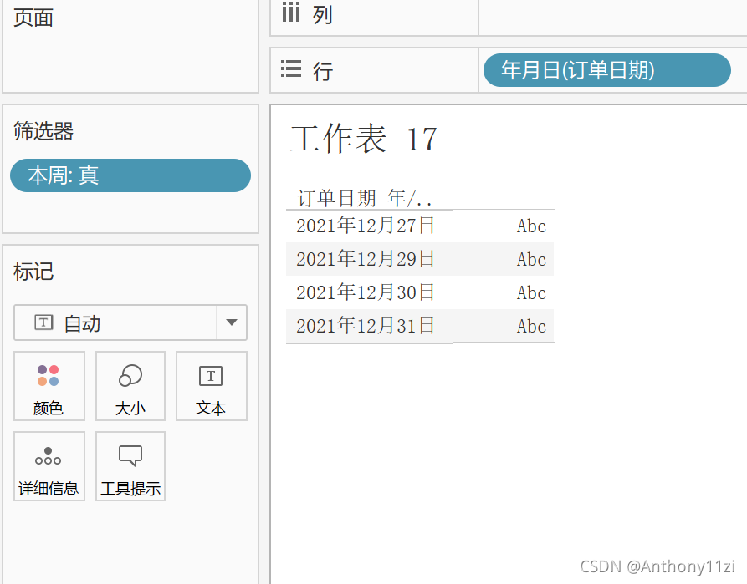Screen dimensions: 747x584
Task: Click the 详细信息 (Detail) mark icon
Action: point(49,466)
